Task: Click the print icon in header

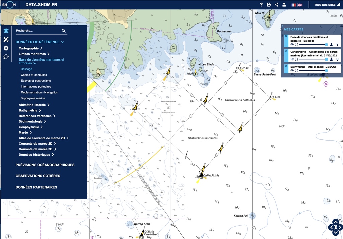Action: [x=269, y=5]
